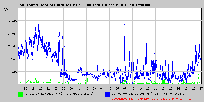This screenshot has width=204, height=102.
Task: Select hour 07 on the time axis
Action: pos(125,88)
